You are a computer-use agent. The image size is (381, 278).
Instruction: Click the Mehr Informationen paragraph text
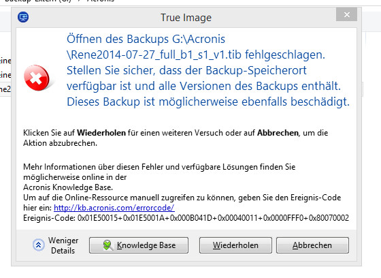(x=159, y=172)
